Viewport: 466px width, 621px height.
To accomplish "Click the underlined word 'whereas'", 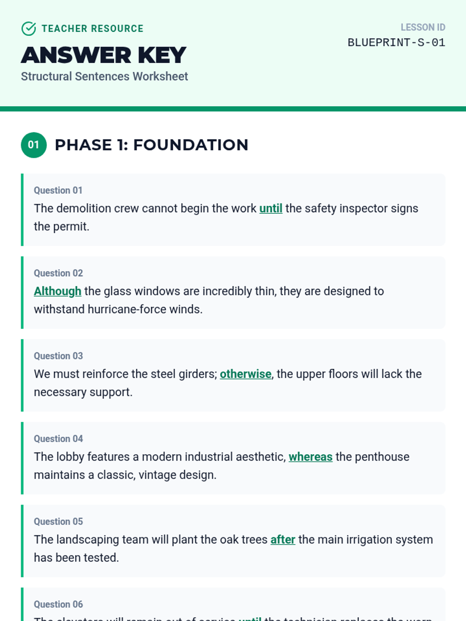I will 310,457.
